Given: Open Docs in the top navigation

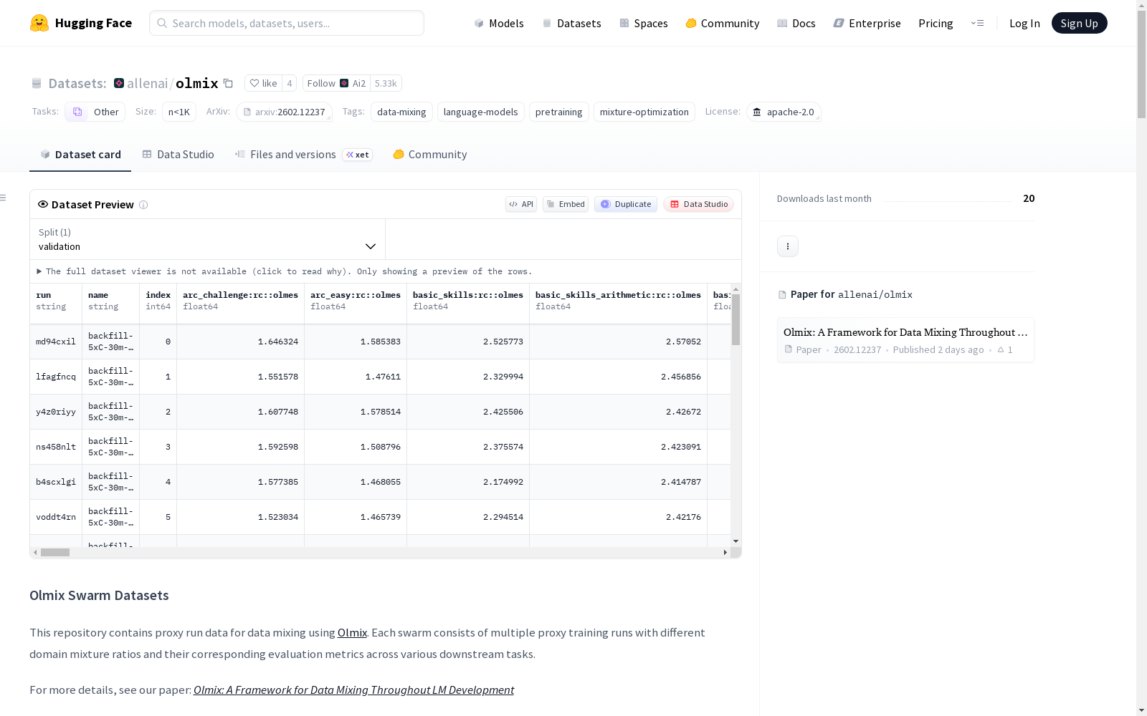Looking at the screenshot, I should click(796, 23).
